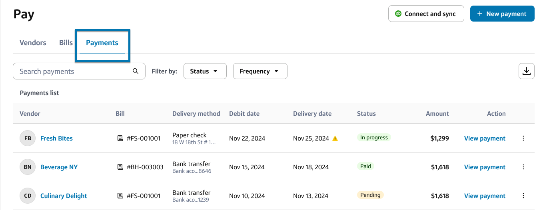The width and height of the screenshot is (539, 210).
Task: Open more options for Beverage NY payment
Action: 523,167
